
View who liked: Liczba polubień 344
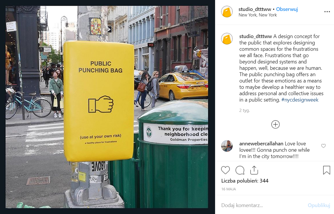click(x=245, y=181)
